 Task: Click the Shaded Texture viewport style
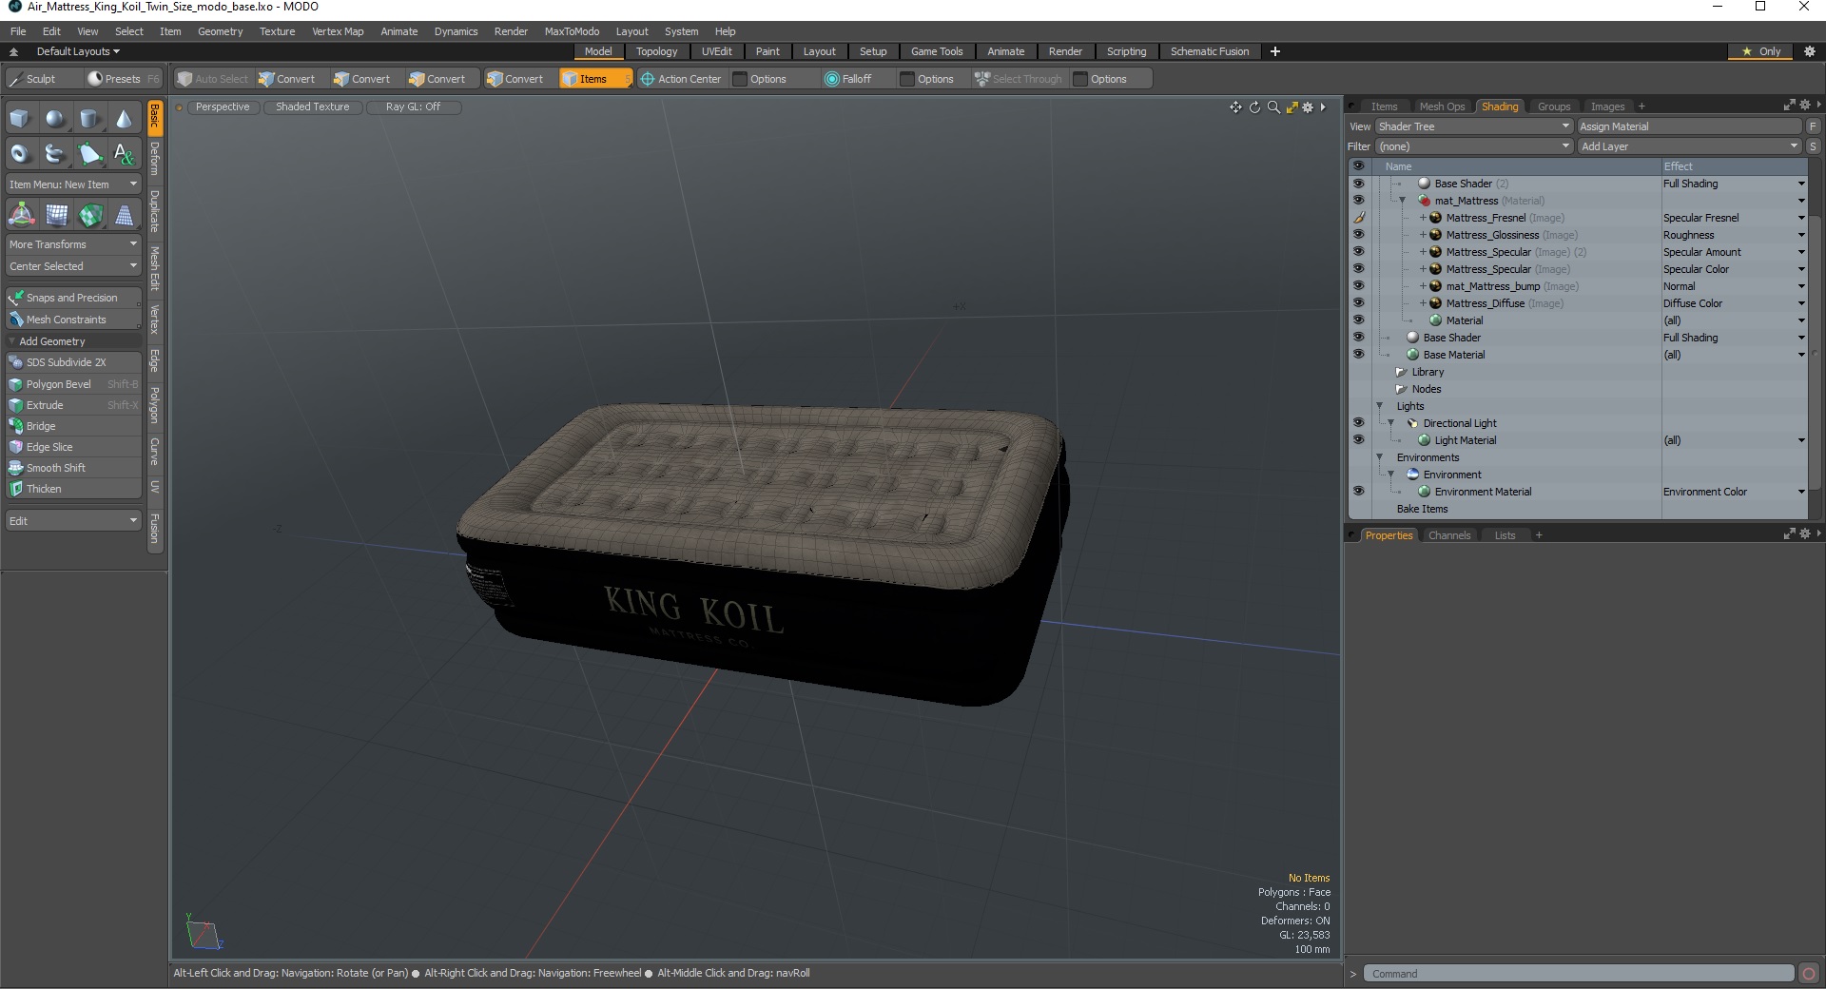pyautogui.click(x=313, y=107)
